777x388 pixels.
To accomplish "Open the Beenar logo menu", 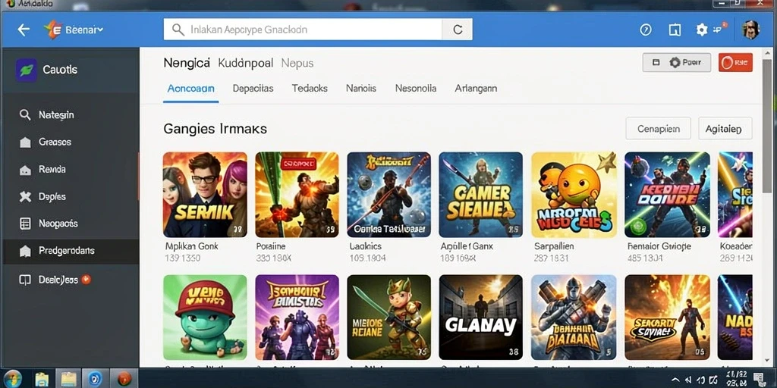I will click(73, 30).
